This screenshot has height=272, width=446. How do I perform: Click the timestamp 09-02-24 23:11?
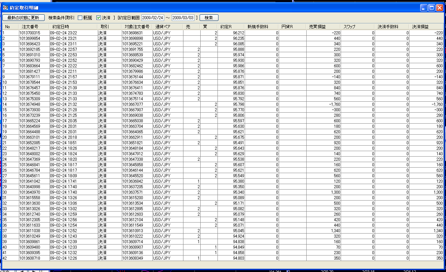63,44
